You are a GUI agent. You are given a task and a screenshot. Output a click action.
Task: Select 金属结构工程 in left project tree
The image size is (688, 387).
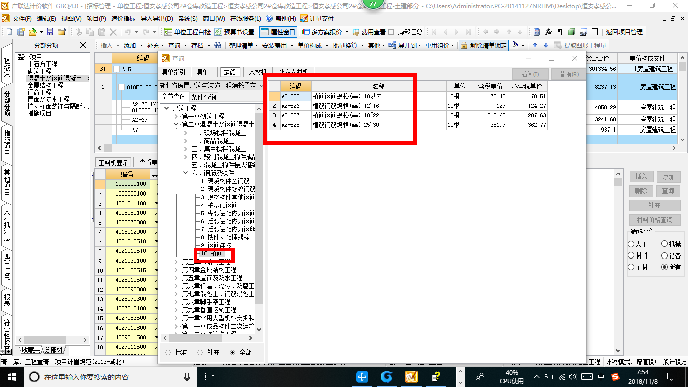click(x=45, y=85)
